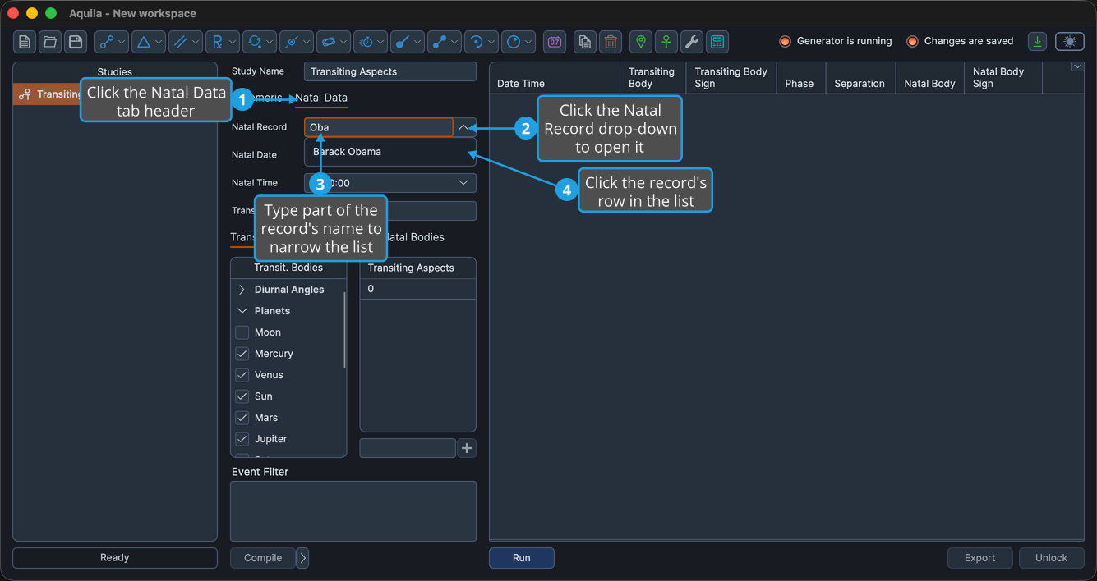
Task: Click the Transiting Body Sign column header
Action: point(732,78)
